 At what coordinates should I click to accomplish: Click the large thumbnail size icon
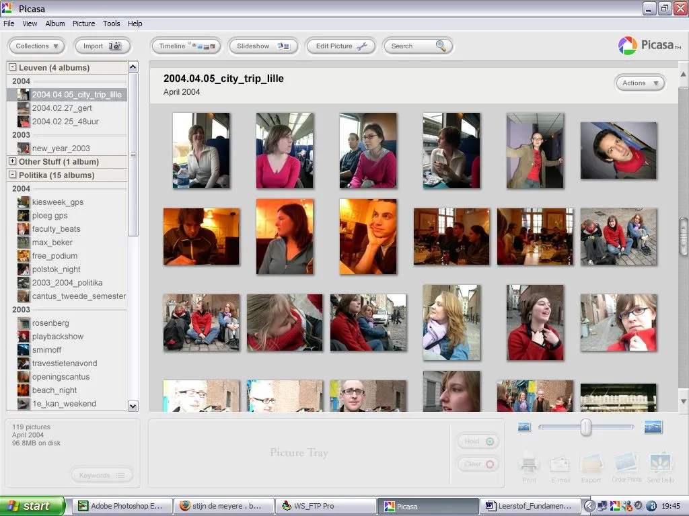653,427
